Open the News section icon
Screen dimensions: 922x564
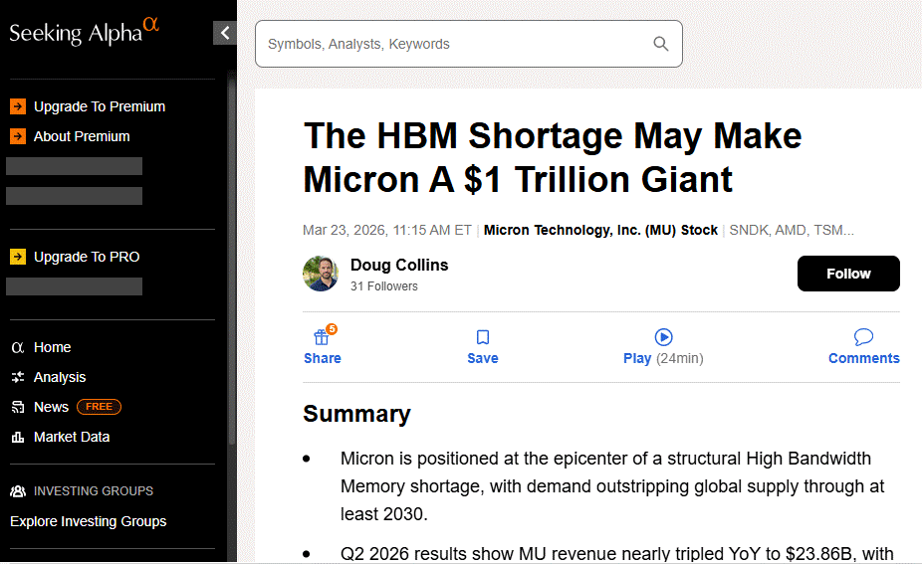tap(18, 407)
